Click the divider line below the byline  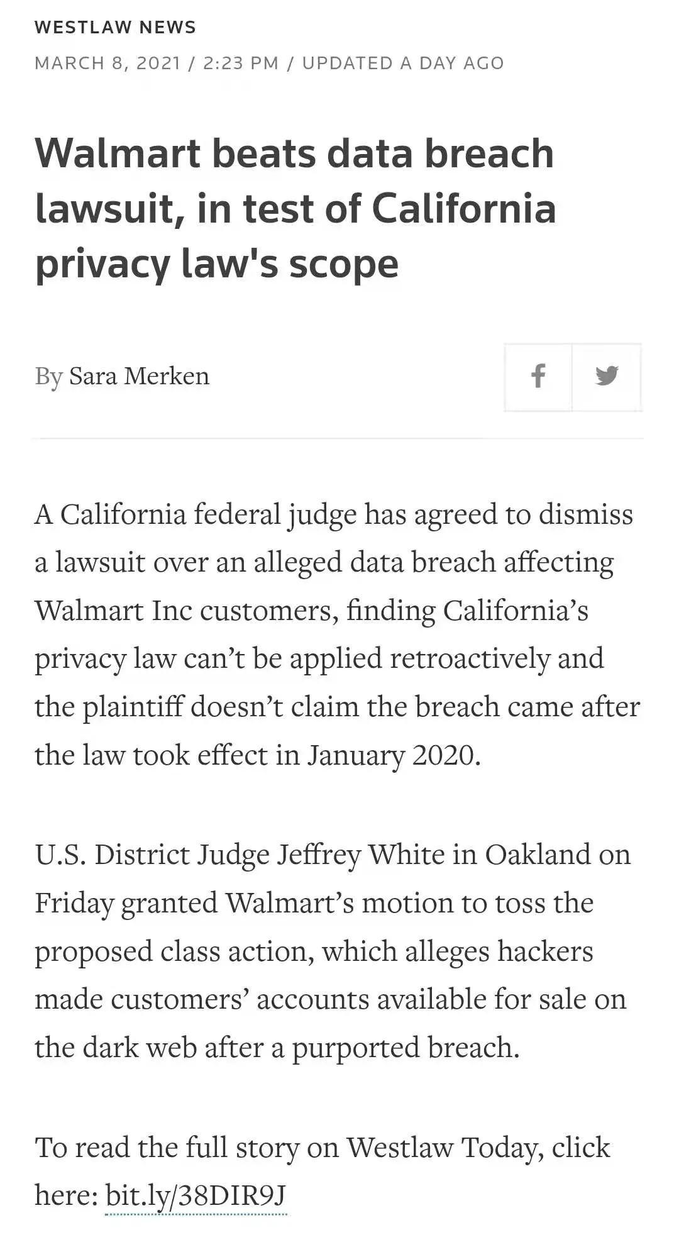point(338,438)
